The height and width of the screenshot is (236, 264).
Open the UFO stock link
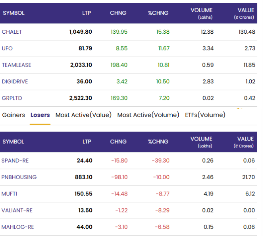(7, 48)
